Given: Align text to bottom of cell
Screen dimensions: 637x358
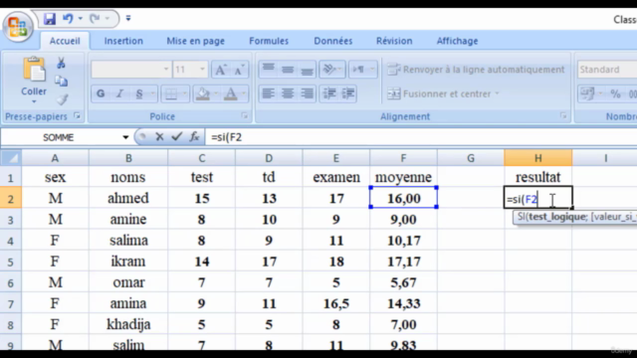Looking at the screenshot, I should click(x=307, y=70).
